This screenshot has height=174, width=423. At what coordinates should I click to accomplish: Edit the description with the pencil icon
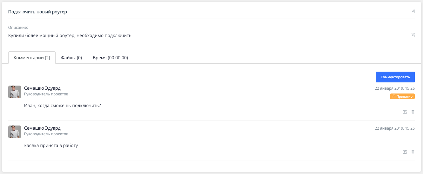[413, 35]
